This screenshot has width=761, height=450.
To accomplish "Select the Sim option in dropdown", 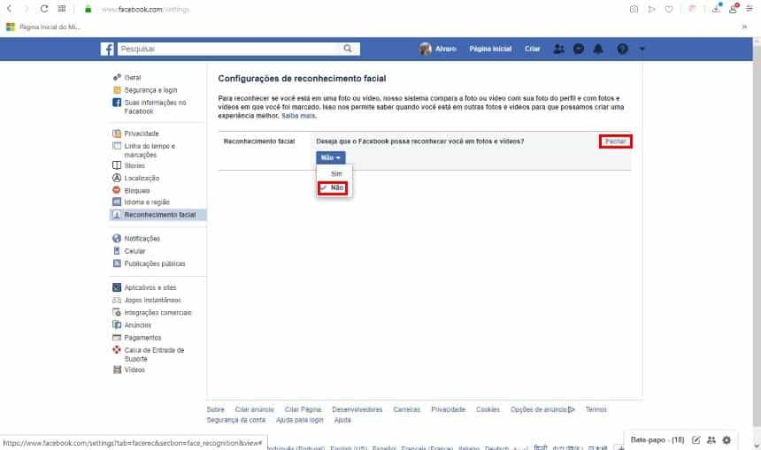I will coord(336,173).
